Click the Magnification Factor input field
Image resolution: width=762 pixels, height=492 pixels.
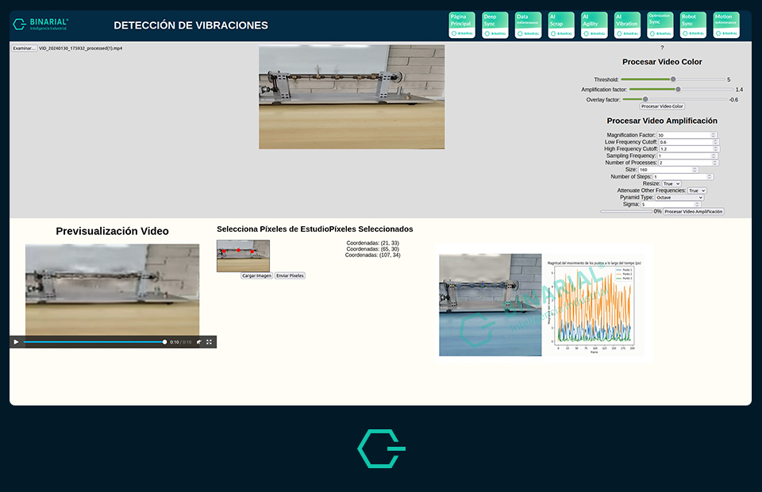(687, 135)
